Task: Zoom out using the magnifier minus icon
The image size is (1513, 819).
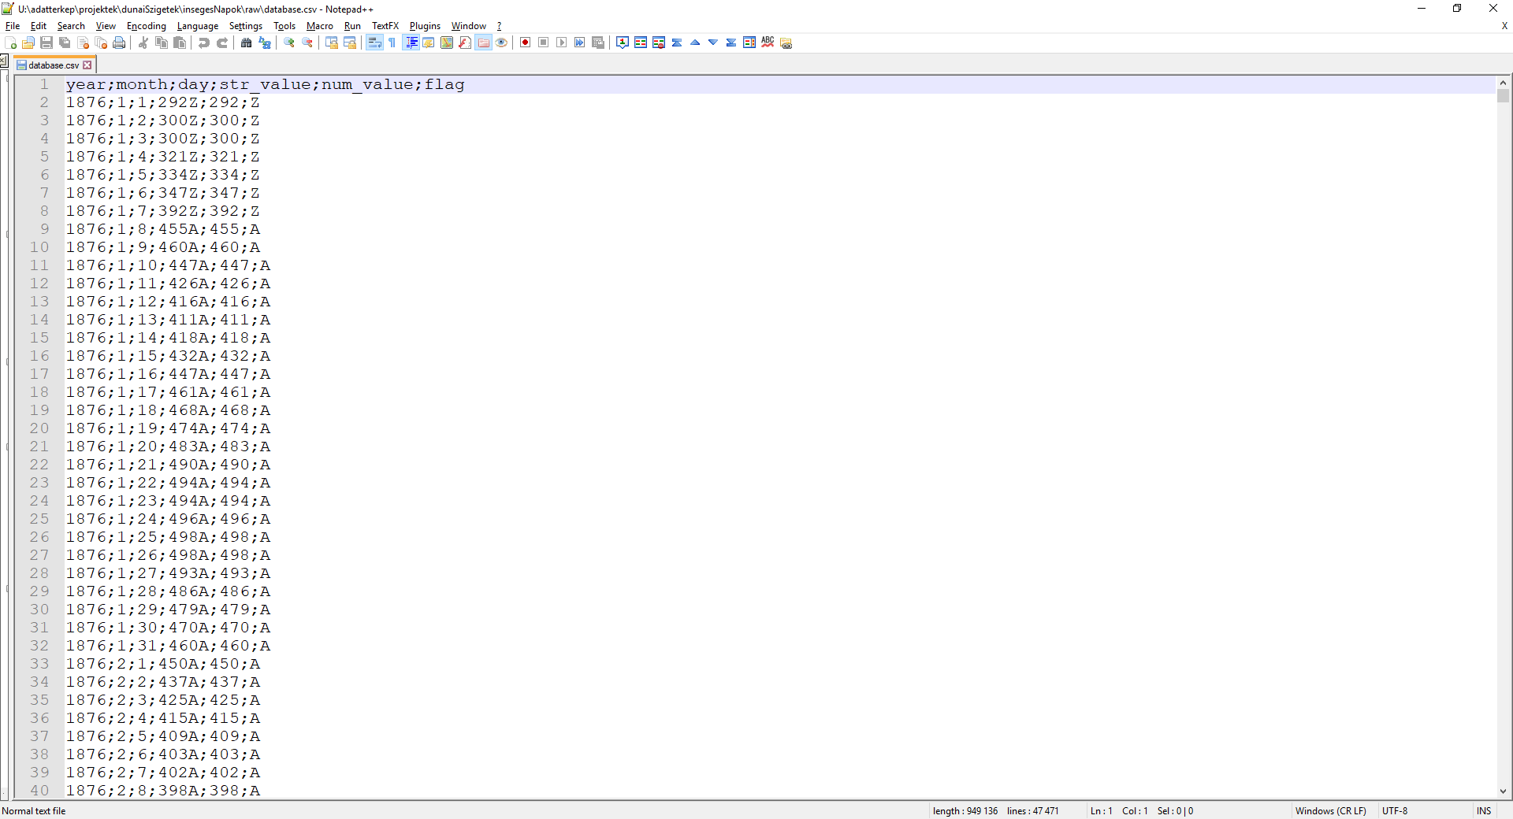Action: (307, 43)
